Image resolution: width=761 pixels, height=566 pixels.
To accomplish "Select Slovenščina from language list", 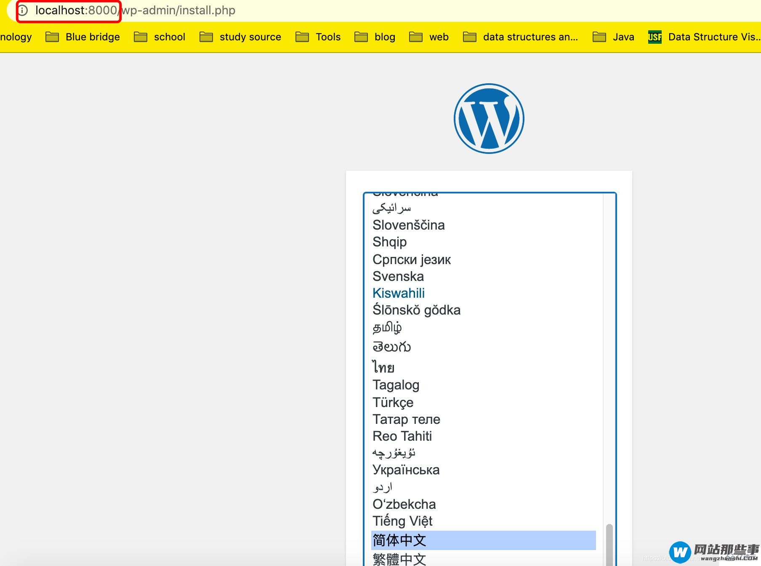I will [483, 225].
